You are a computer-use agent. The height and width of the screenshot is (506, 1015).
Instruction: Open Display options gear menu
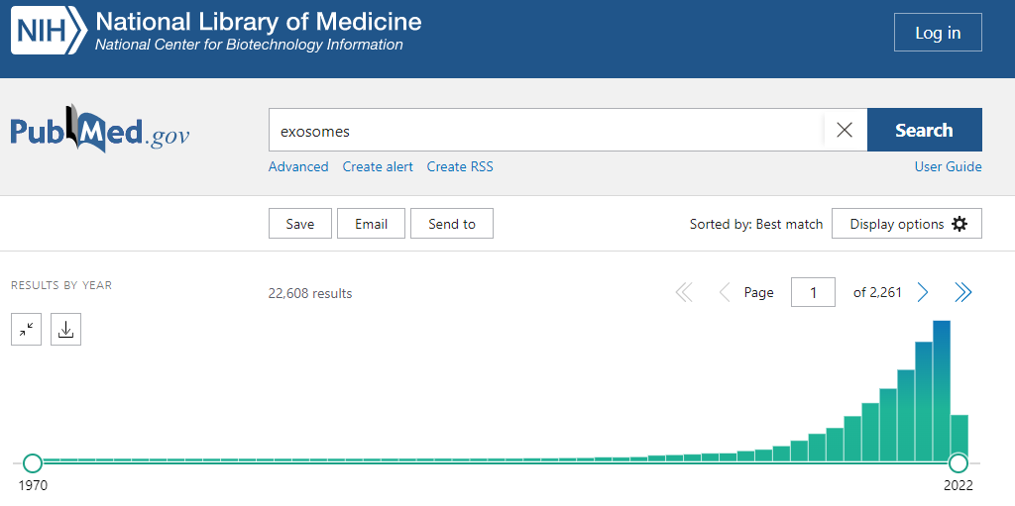906,224
